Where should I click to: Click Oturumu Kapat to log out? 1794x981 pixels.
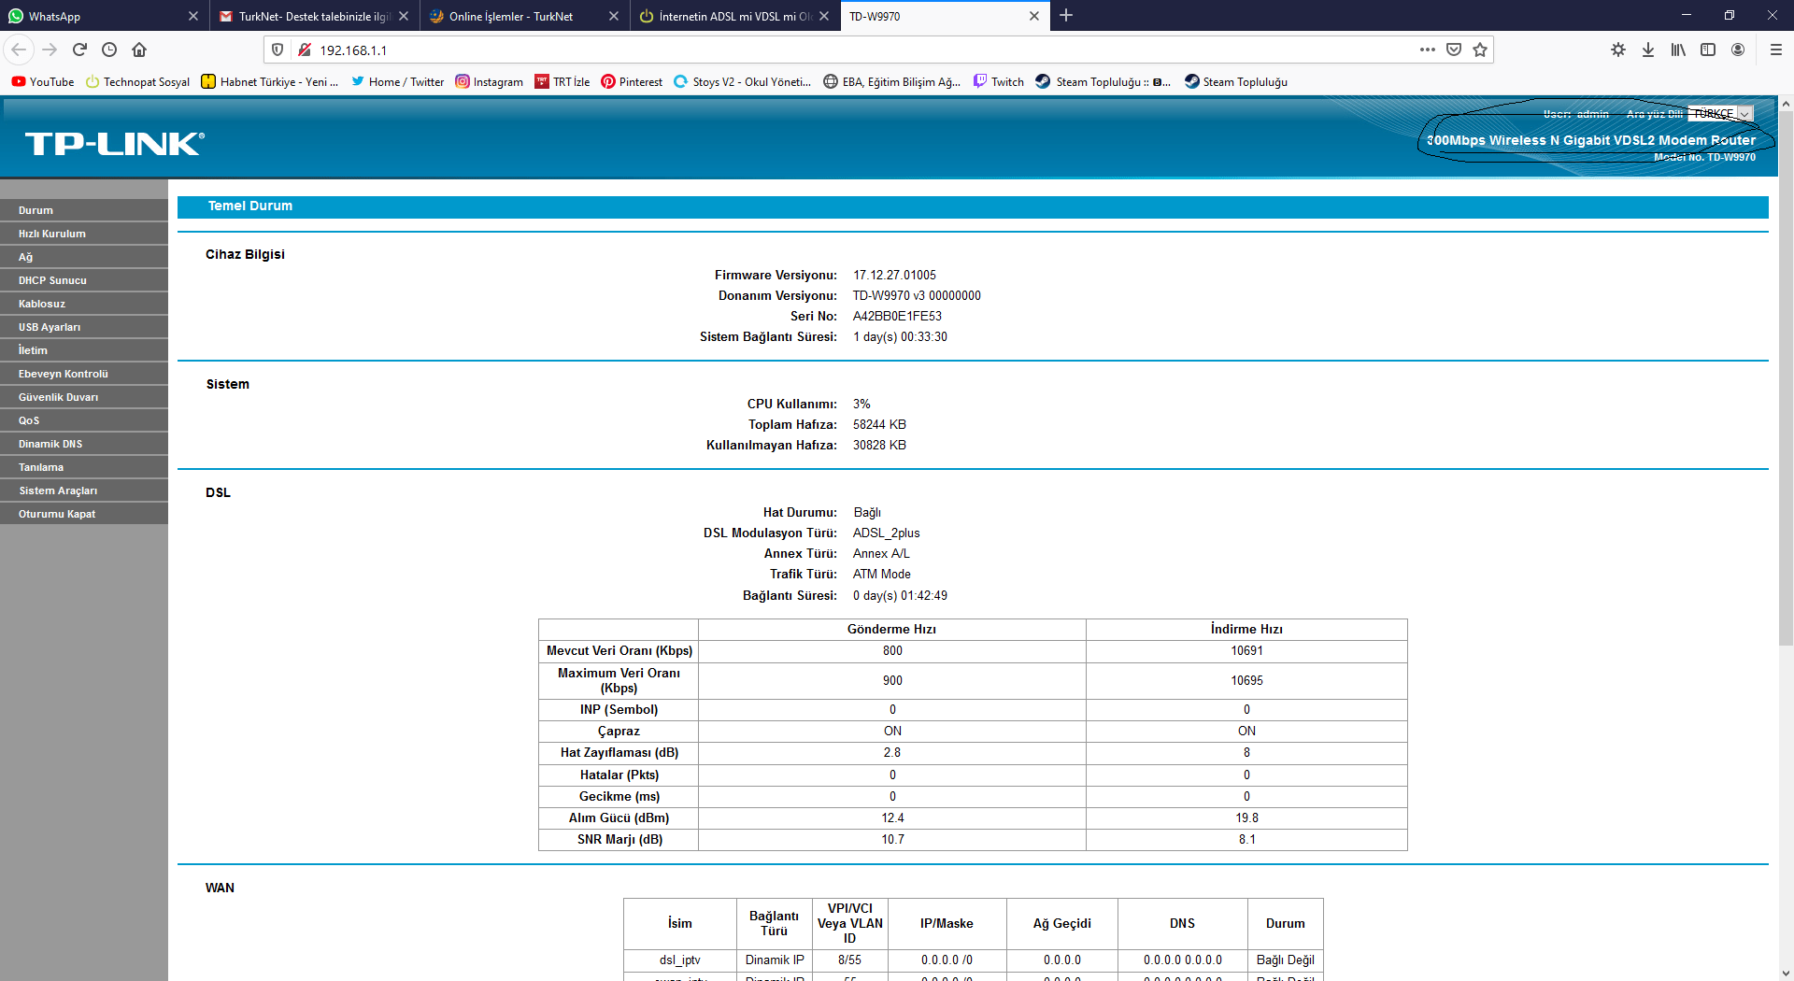pyautogui.click(x=84, y=514)
